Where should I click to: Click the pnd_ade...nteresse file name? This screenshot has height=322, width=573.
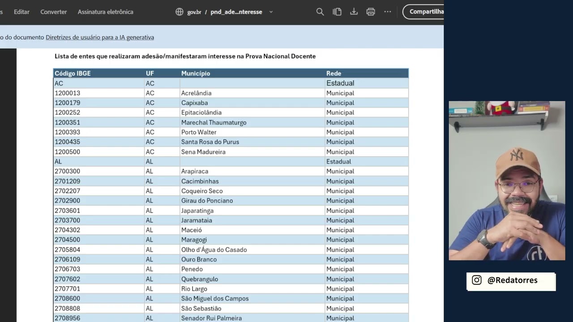coord(236,12)
